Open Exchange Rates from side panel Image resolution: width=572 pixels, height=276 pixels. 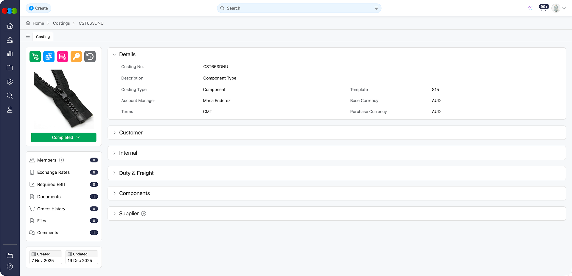[53, 172]
